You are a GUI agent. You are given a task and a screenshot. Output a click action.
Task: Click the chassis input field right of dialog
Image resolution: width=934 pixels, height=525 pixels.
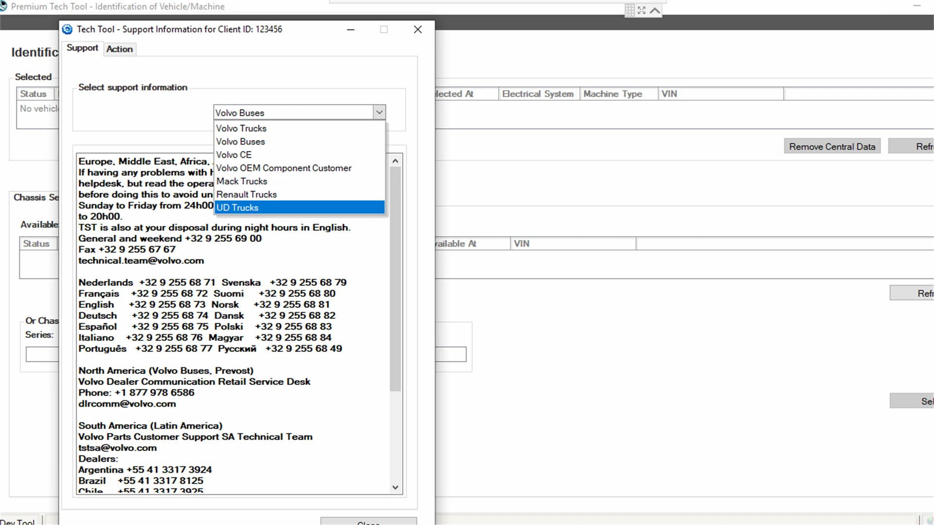[x=451, y=354]
